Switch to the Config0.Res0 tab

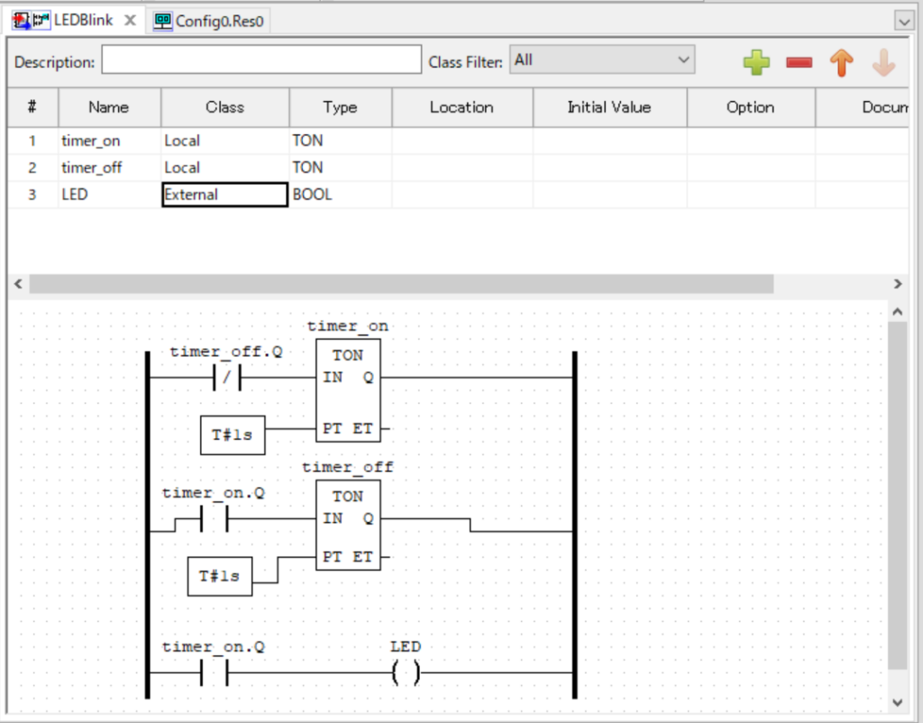point(211,21)
